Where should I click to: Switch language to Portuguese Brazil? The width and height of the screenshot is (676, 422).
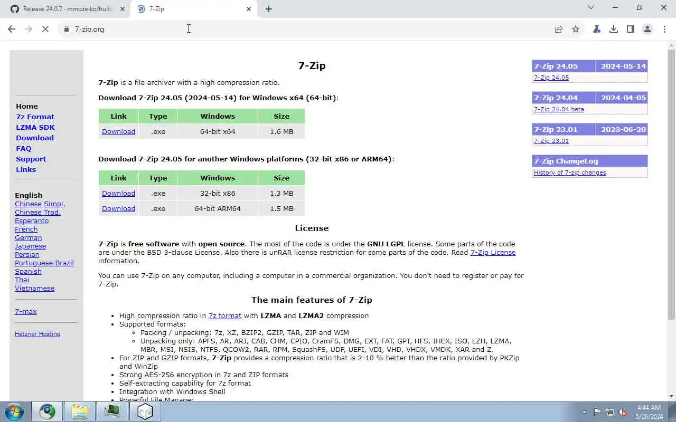44,263
